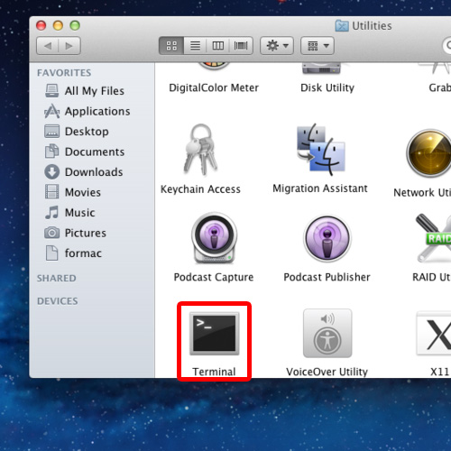The image size is (451, 451).
Task: Open Podcast Capture app icon
Action: tap(214, 238)
